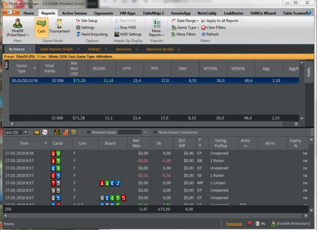Screen dimensions: 317x230
Task: Click Disel59 (PokerStars) in status bar
Action: [x=291, y=224]
